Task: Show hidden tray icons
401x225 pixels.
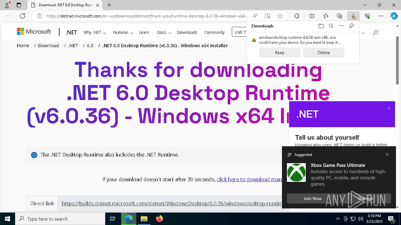Action: tap(338, 219)
